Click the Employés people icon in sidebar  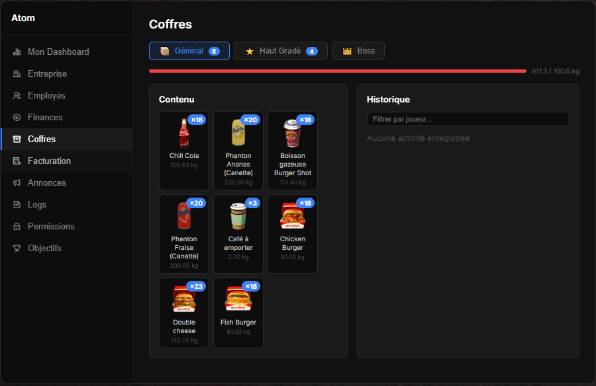[x=17, y=96]
